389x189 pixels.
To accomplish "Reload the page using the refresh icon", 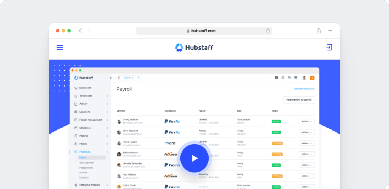I will [268, 31].
